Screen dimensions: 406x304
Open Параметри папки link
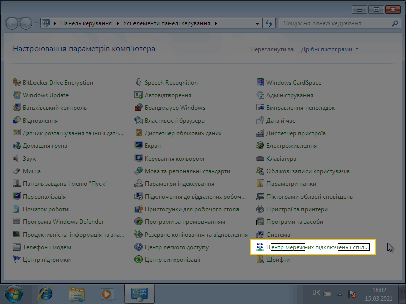coord(291,184)
